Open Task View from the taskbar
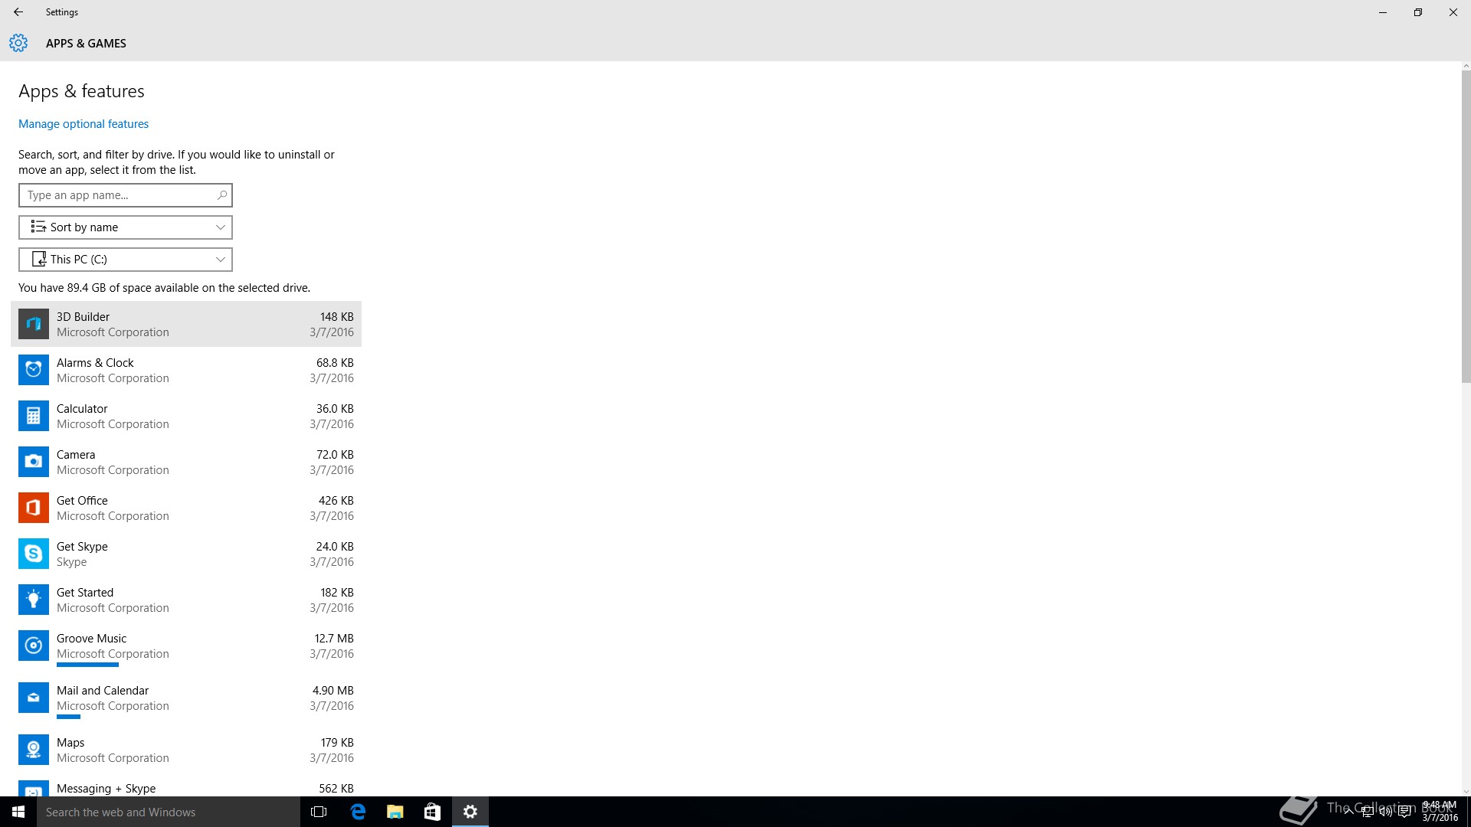 (319, 812)
